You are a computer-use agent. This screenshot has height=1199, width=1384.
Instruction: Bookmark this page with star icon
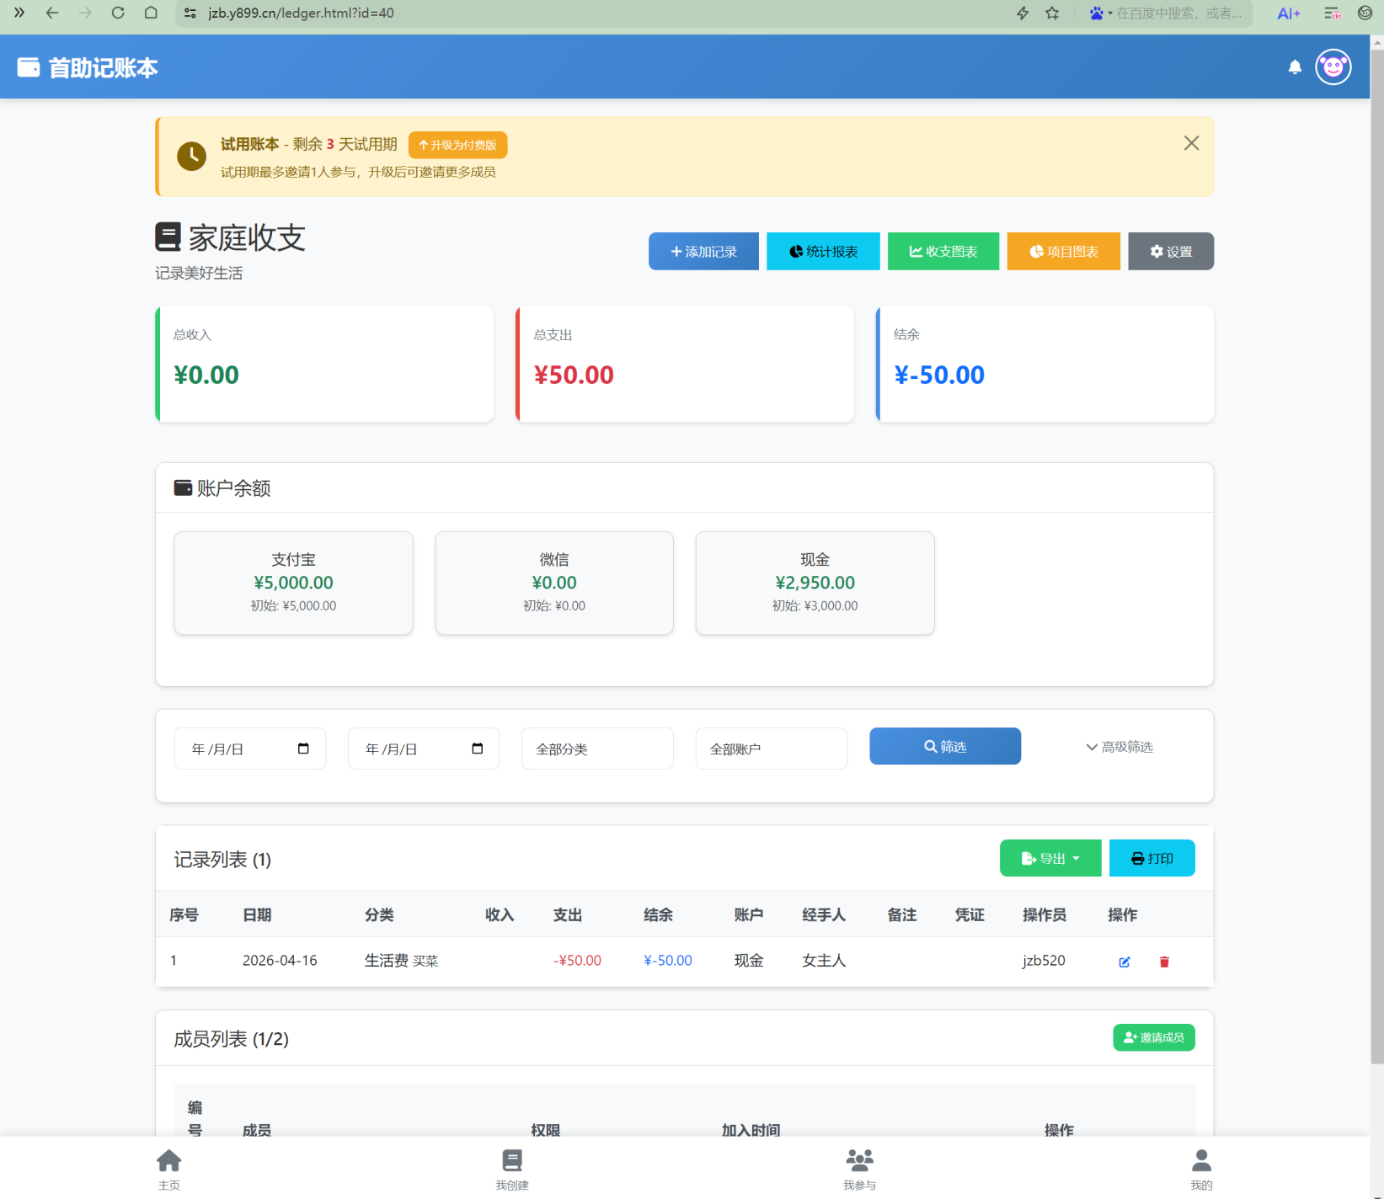click(1052, 13)
